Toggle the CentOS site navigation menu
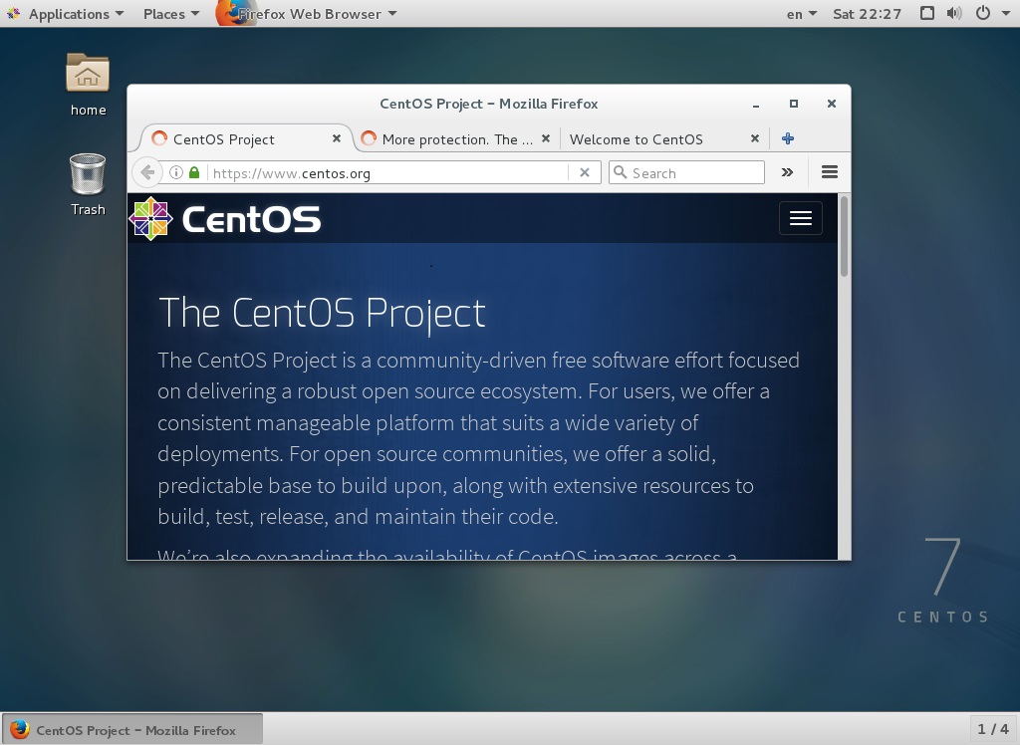The width and height of the screenshot is (1020, 745). coord(800,218)
